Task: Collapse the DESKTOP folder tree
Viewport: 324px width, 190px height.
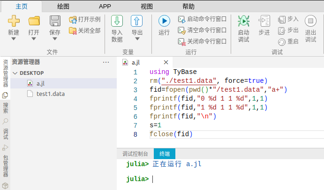Action: point(15,73)
